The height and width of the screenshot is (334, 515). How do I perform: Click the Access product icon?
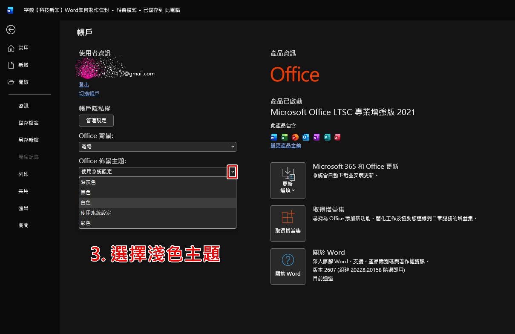(x=337, y=137)
